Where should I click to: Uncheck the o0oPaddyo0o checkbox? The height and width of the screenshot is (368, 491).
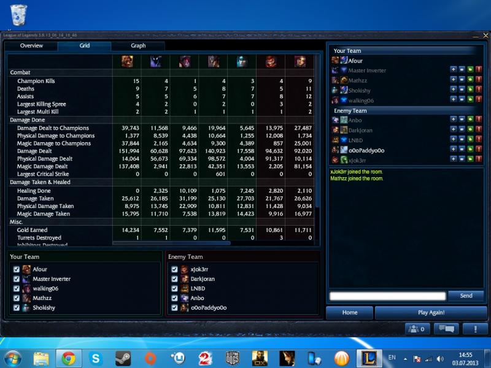pos(174,308)
